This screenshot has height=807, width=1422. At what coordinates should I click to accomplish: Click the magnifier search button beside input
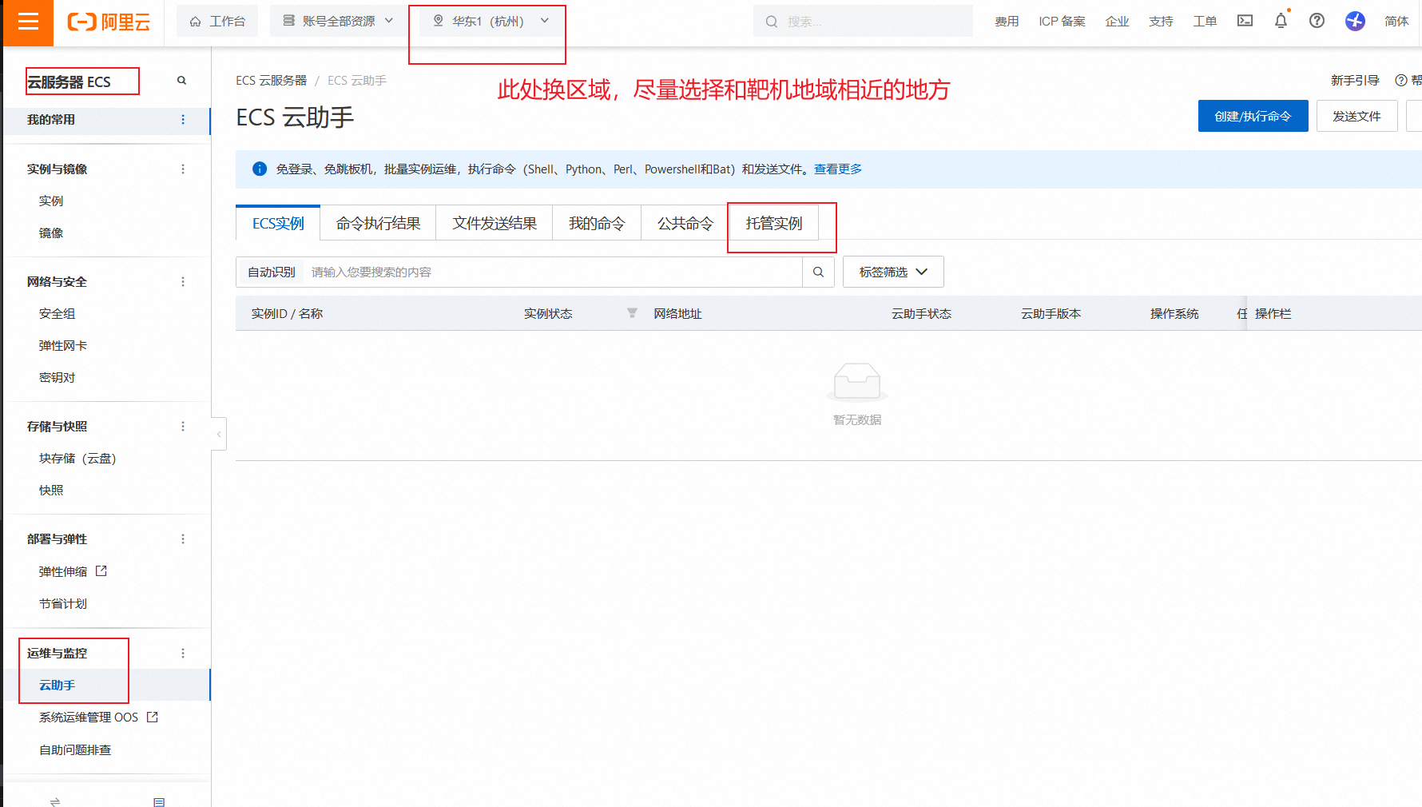[x=818, y=272]
